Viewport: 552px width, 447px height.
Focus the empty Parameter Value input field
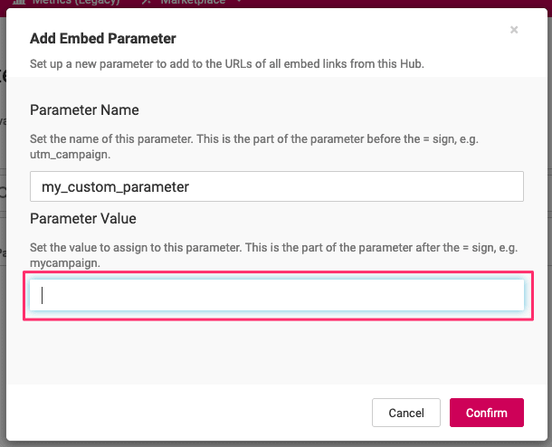coord(277,295)
